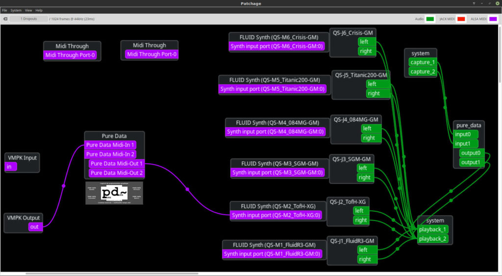Click the vertical canvas scrollbar
The height and width of the screenshot is (276, 502).
click(500, 54)
